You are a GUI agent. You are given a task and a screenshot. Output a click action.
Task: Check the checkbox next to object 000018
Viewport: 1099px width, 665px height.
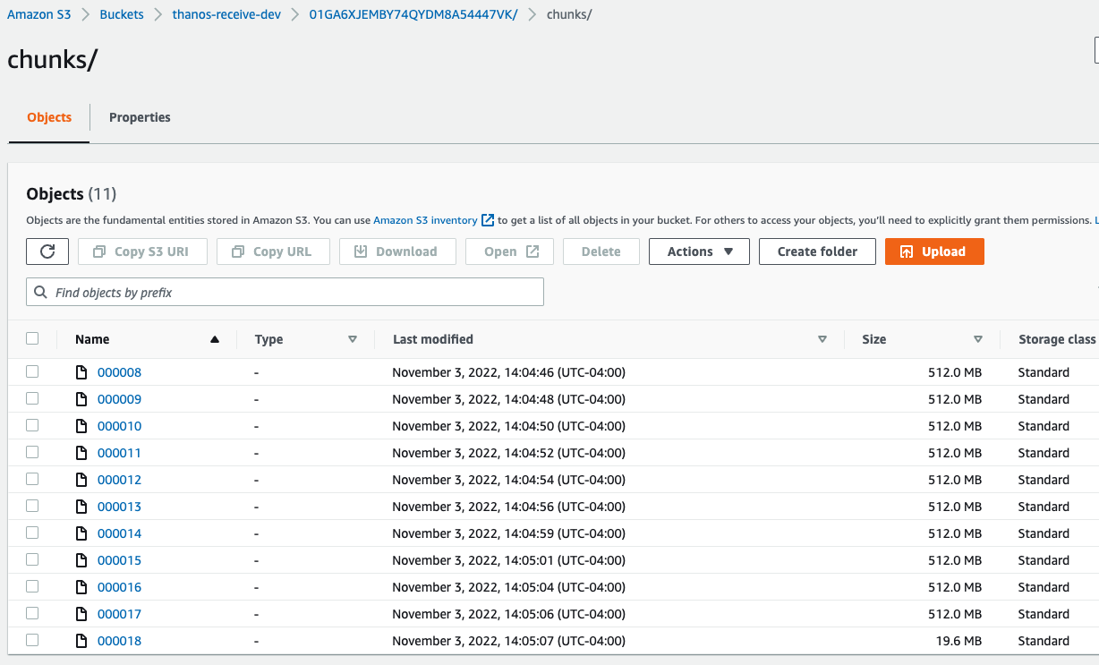pos(32,640)
